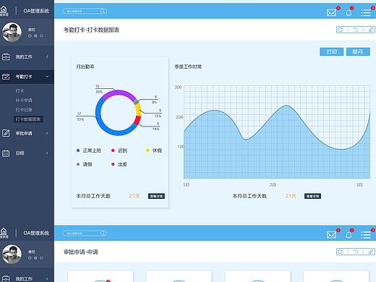
Task: Click refresh icon beside the 审批申请-申请 title
Action: 341,252
